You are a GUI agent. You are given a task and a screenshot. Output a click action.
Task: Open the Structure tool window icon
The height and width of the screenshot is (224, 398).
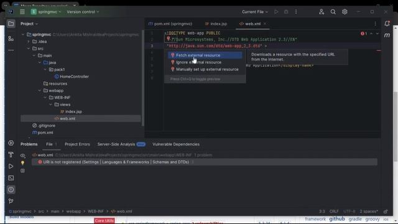pos(11,39)
